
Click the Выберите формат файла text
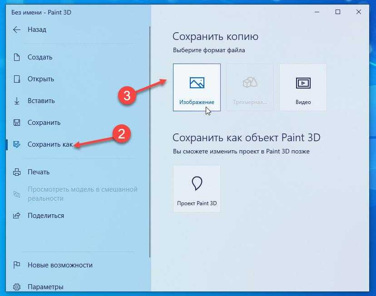pyautogui.click(x=209, y=50)
